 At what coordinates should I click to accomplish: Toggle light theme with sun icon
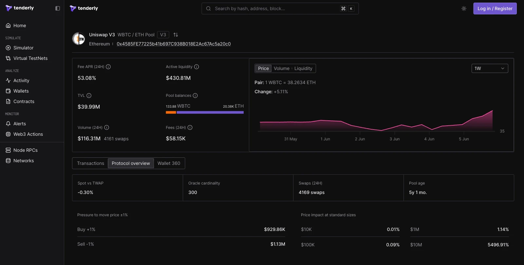point(464,9)
